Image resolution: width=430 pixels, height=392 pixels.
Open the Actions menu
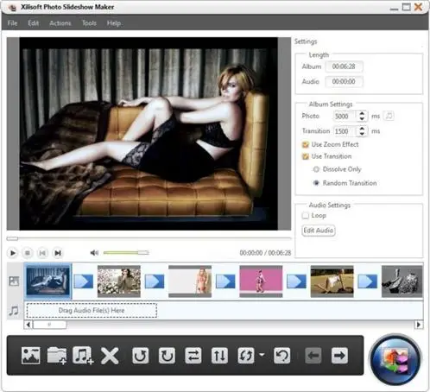point(60,23)
